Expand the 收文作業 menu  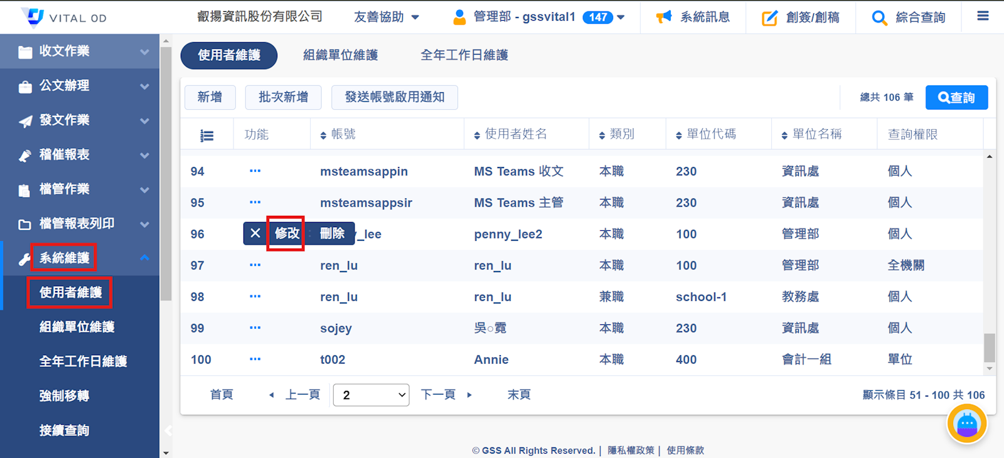(144, 51)
